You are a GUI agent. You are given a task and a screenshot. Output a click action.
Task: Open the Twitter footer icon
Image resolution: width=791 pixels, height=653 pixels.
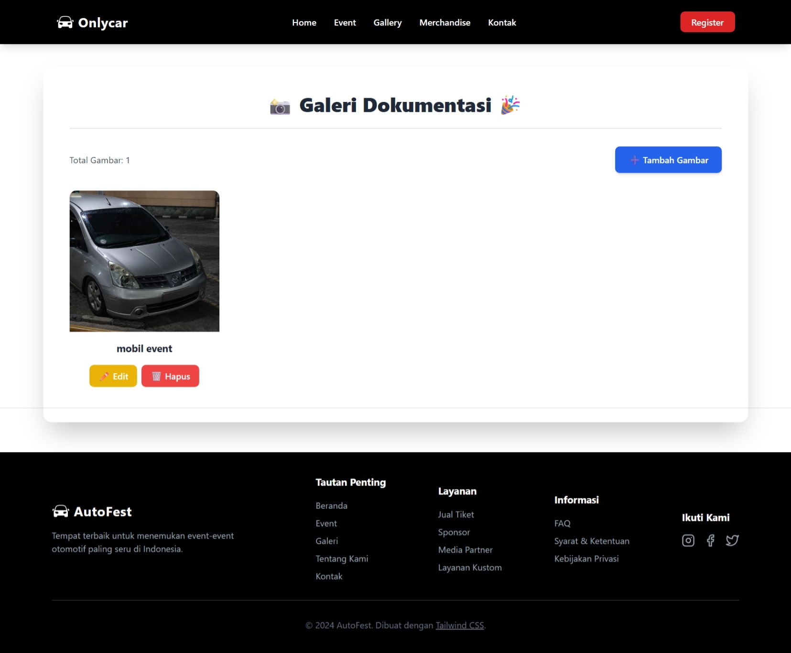pyautogui.click(x=732, y=541)
